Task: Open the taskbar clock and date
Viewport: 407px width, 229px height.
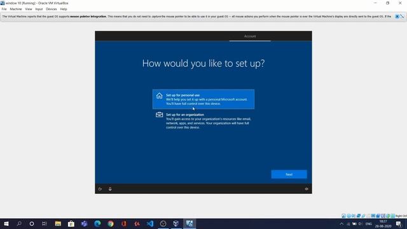Action: [383, 223]
